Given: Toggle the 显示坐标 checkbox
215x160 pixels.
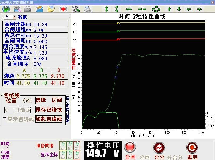Looking at the screenshot, I should (38, 155).
